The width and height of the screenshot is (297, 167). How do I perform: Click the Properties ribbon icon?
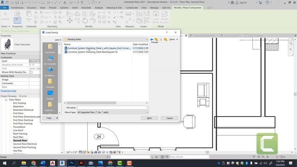(17, 20)
